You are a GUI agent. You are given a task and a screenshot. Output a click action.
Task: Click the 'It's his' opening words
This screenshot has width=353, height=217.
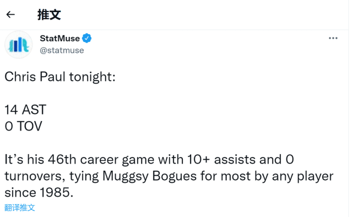25,160
